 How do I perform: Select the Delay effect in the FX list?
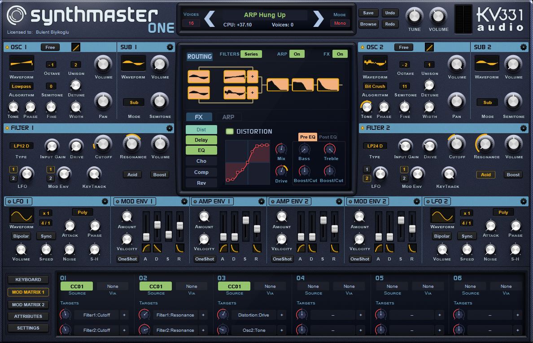click(x=201, y=139)
